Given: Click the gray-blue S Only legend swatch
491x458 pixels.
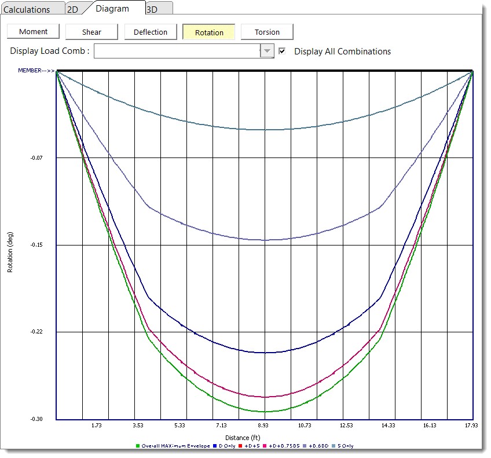Looking at the screenshot, I should tap(332, 446).
